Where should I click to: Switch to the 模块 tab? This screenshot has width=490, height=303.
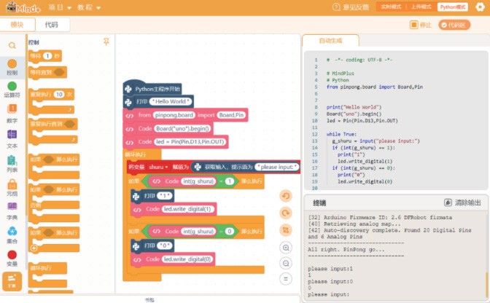(17, 25)
